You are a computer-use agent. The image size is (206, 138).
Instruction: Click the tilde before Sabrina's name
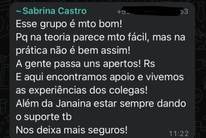tap(18, 11)
